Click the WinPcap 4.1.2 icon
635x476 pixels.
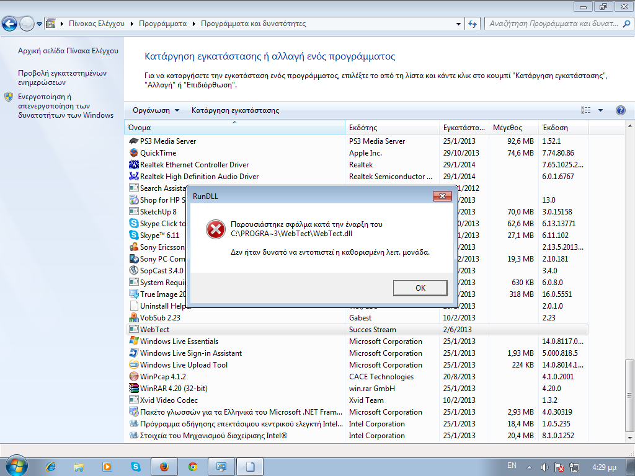134,376
